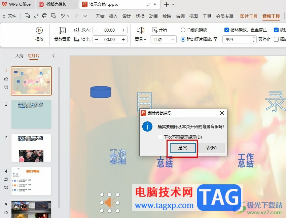Click the speaker icon beside slide 1 thumbnail
The height and width of the screenshot is (218, 286).
(x=6, y=87)
